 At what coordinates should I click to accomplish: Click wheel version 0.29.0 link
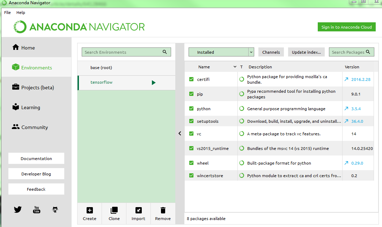(x=357, y=163)
